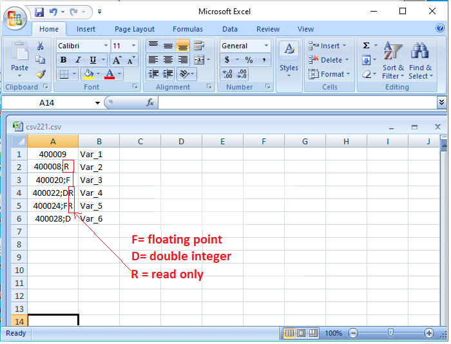This screenshot has width=451, height=344.
Task: Apply percent style
Action: 249,60
